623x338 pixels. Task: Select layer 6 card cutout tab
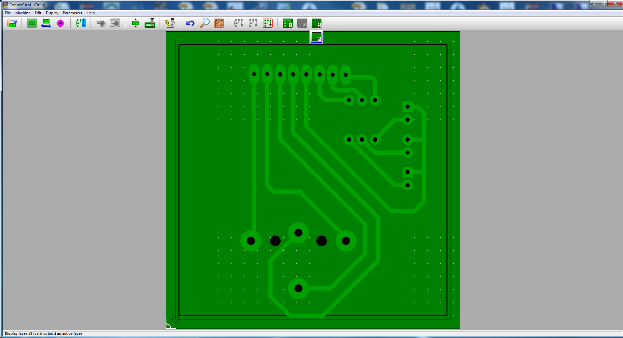coord(316,37)
